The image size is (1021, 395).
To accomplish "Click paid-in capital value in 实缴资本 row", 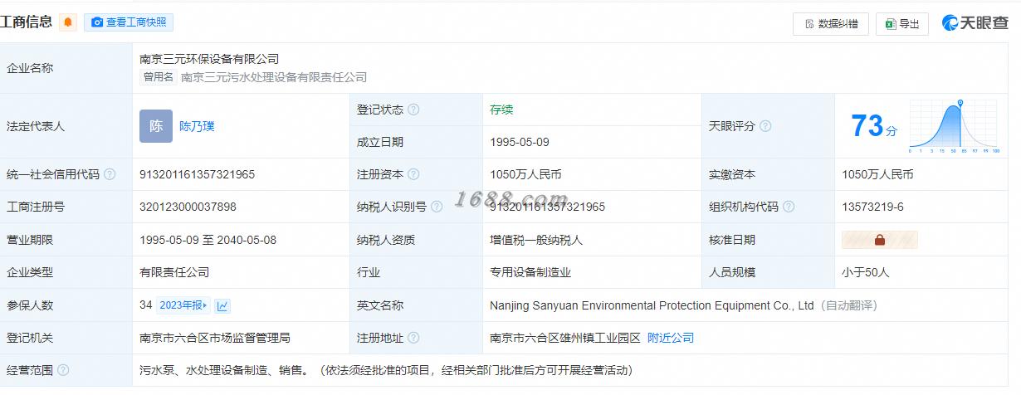I will pos(877,174).
